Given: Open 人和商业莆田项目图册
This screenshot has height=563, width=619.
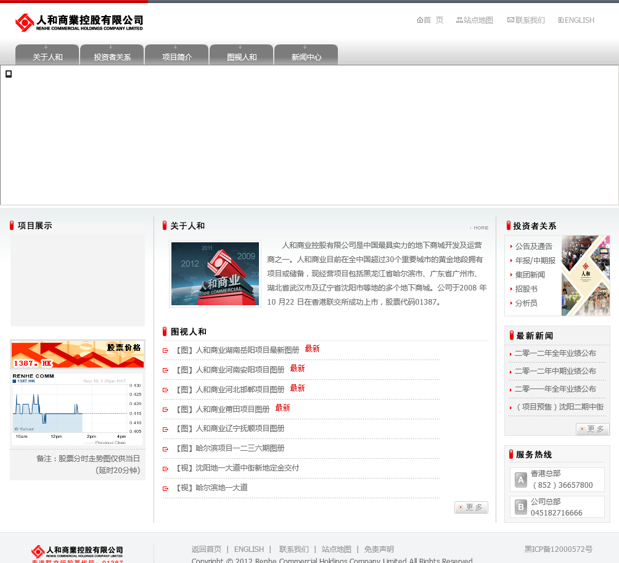Looking at the screenshot, I should click(223, 409).
